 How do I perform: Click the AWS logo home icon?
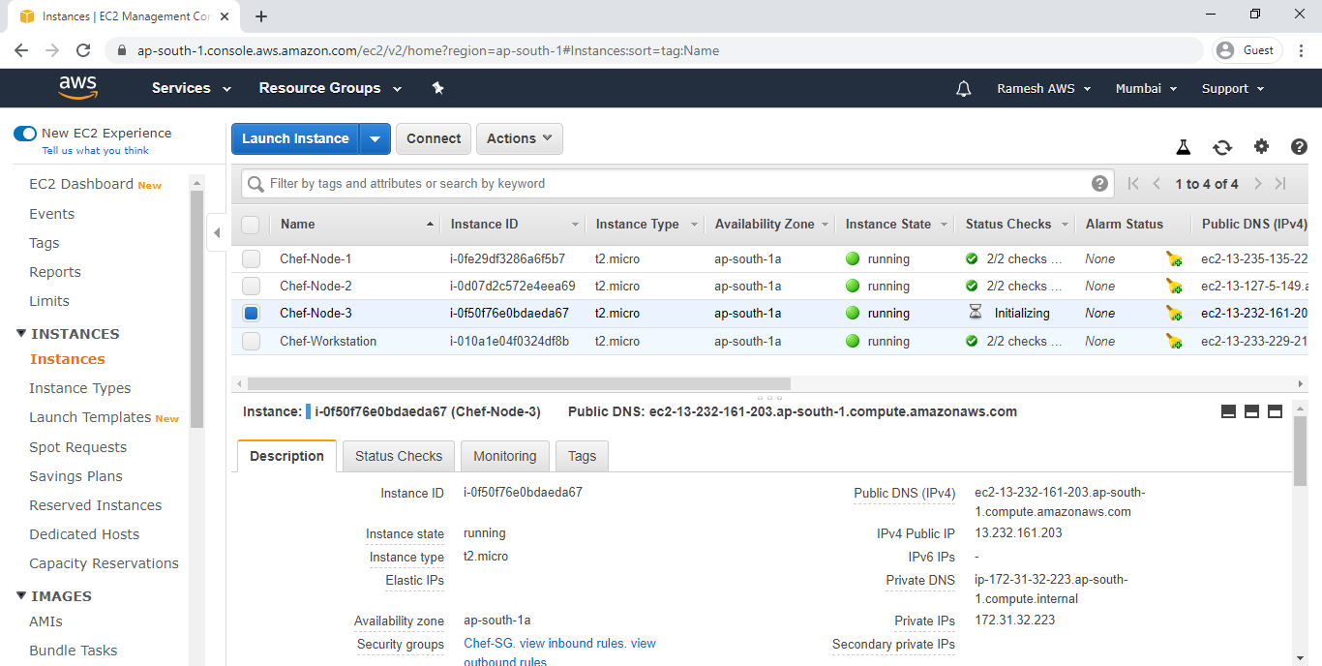(78, 87)
